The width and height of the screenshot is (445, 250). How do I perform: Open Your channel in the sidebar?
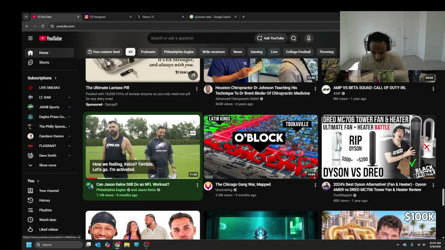pyautogui.click(x=49, y=191)
